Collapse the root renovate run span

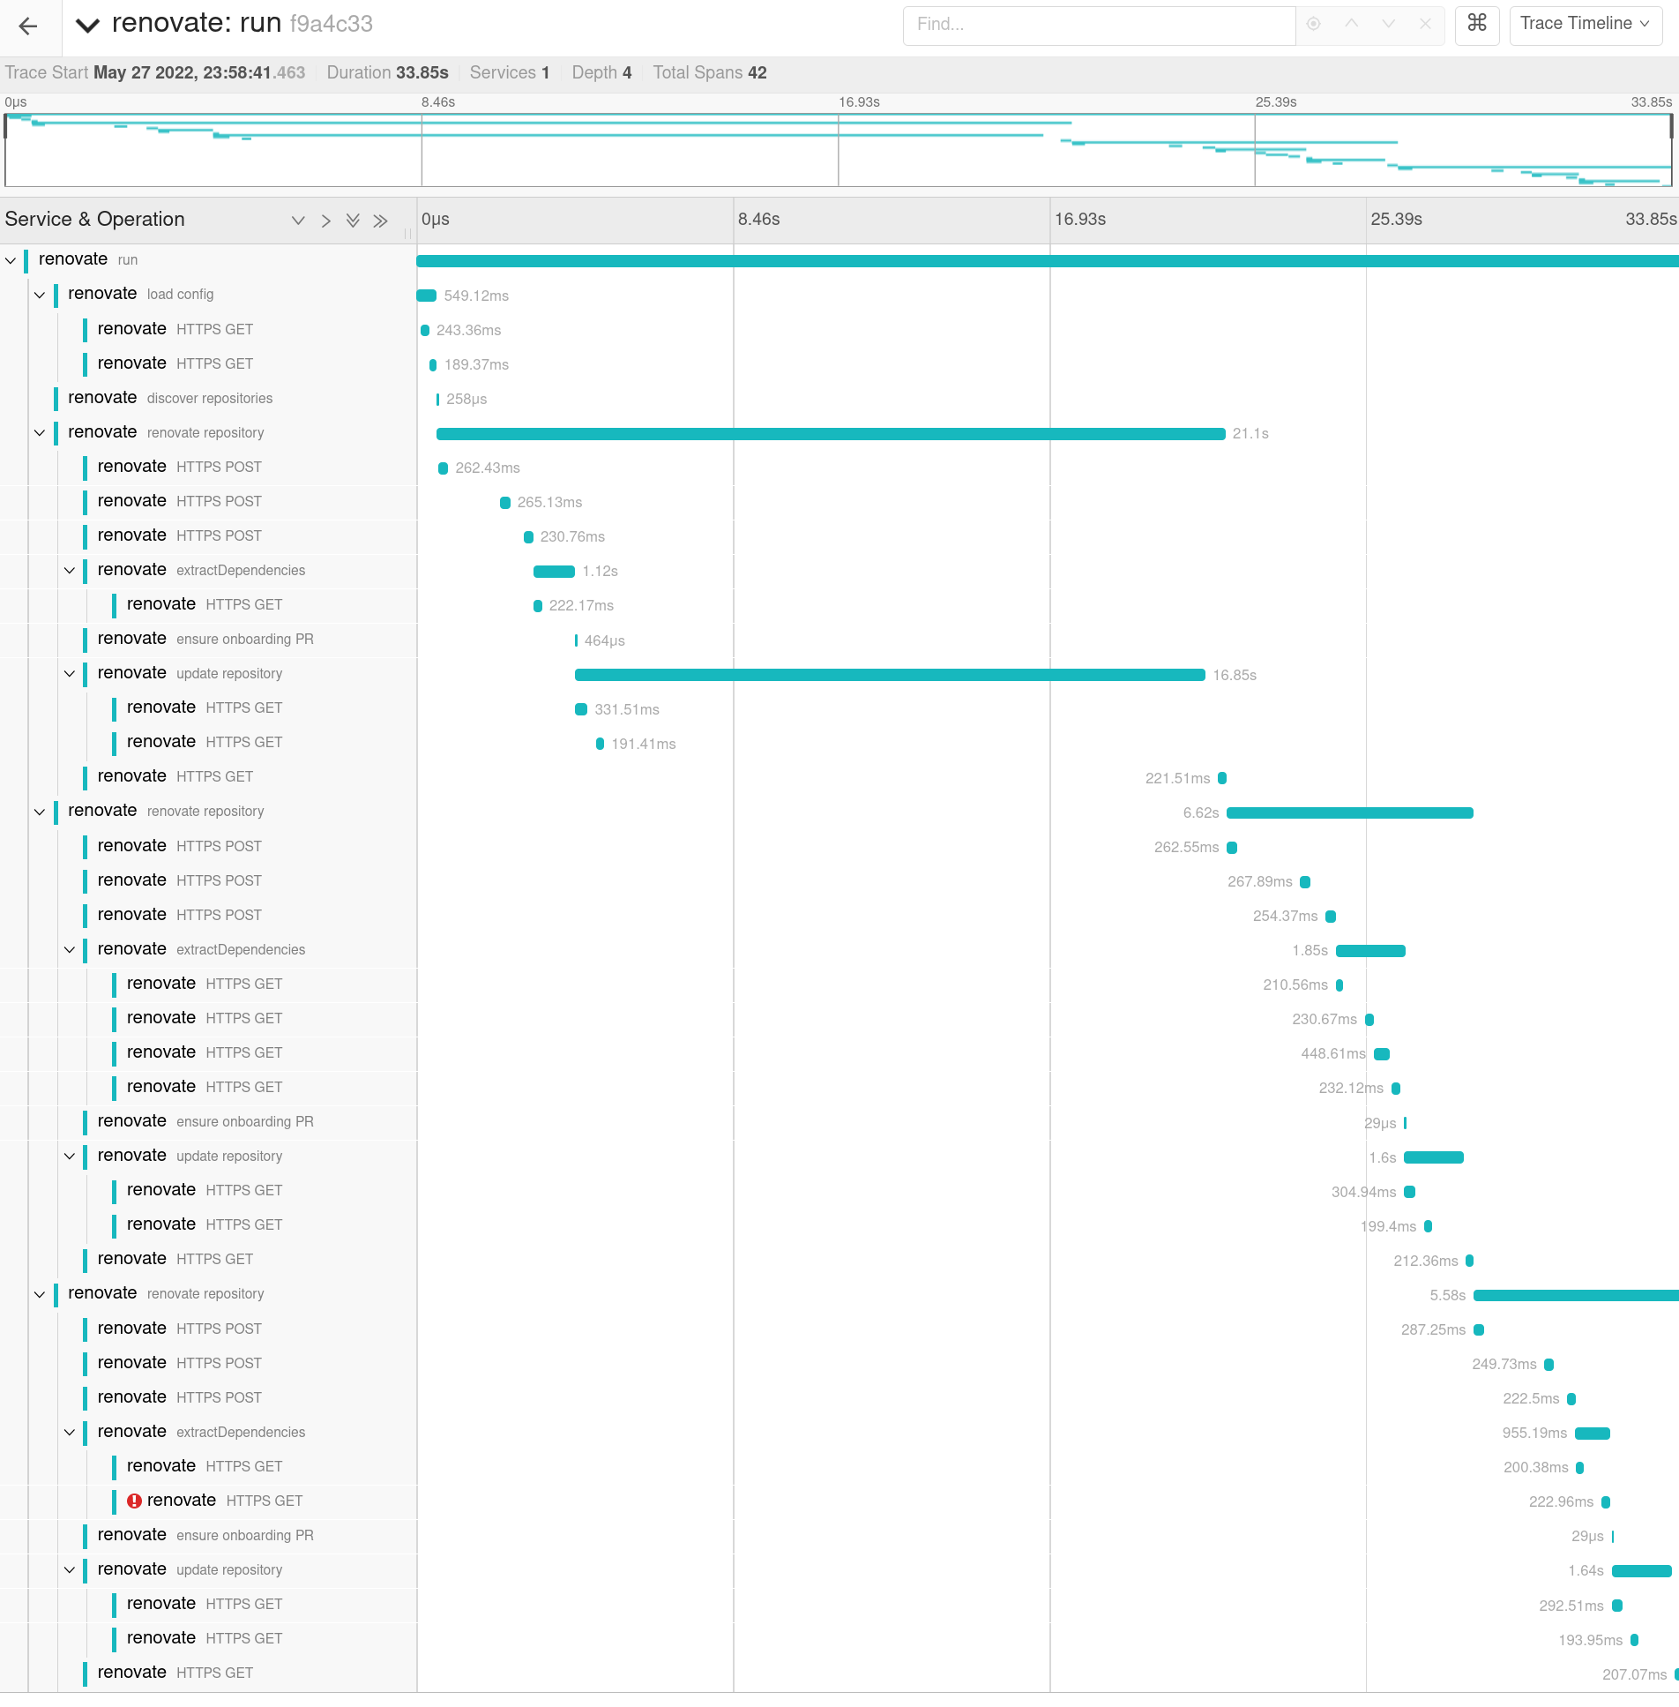click(11, 260)
